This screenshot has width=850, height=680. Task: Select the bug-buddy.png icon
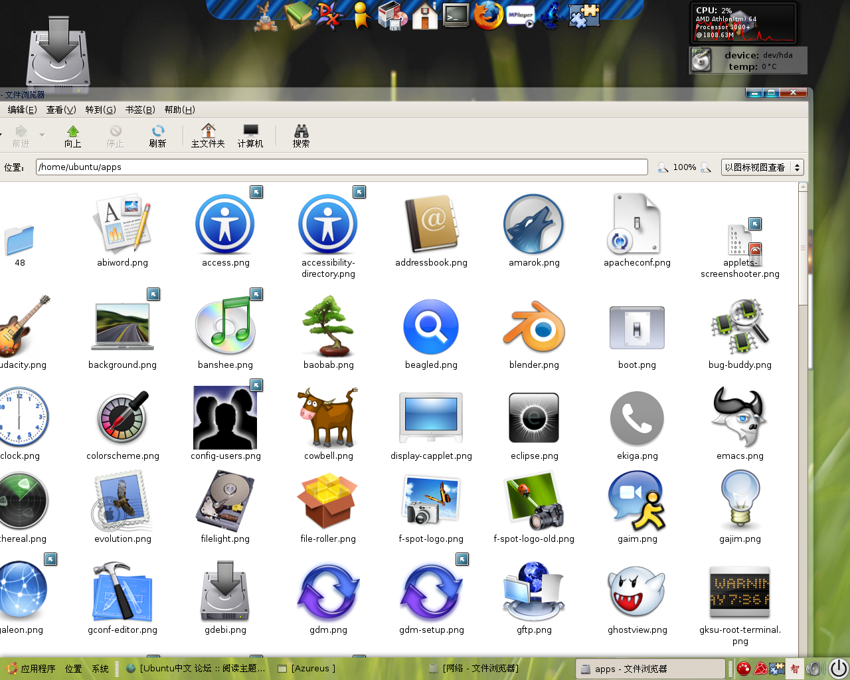740,325
